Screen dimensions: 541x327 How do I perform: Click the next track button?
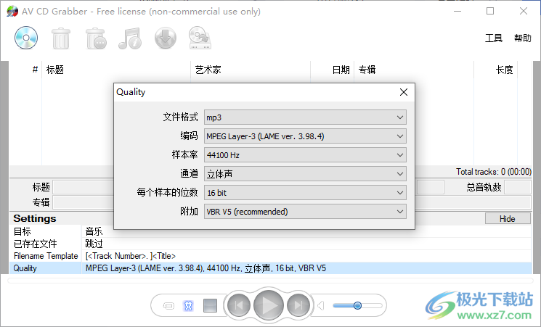pos(298,305)
